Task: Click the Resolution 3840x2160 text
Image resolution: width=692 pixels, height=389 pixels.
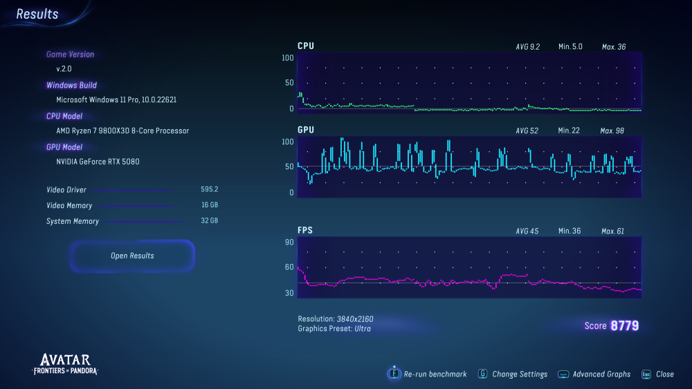Action: 336,319
